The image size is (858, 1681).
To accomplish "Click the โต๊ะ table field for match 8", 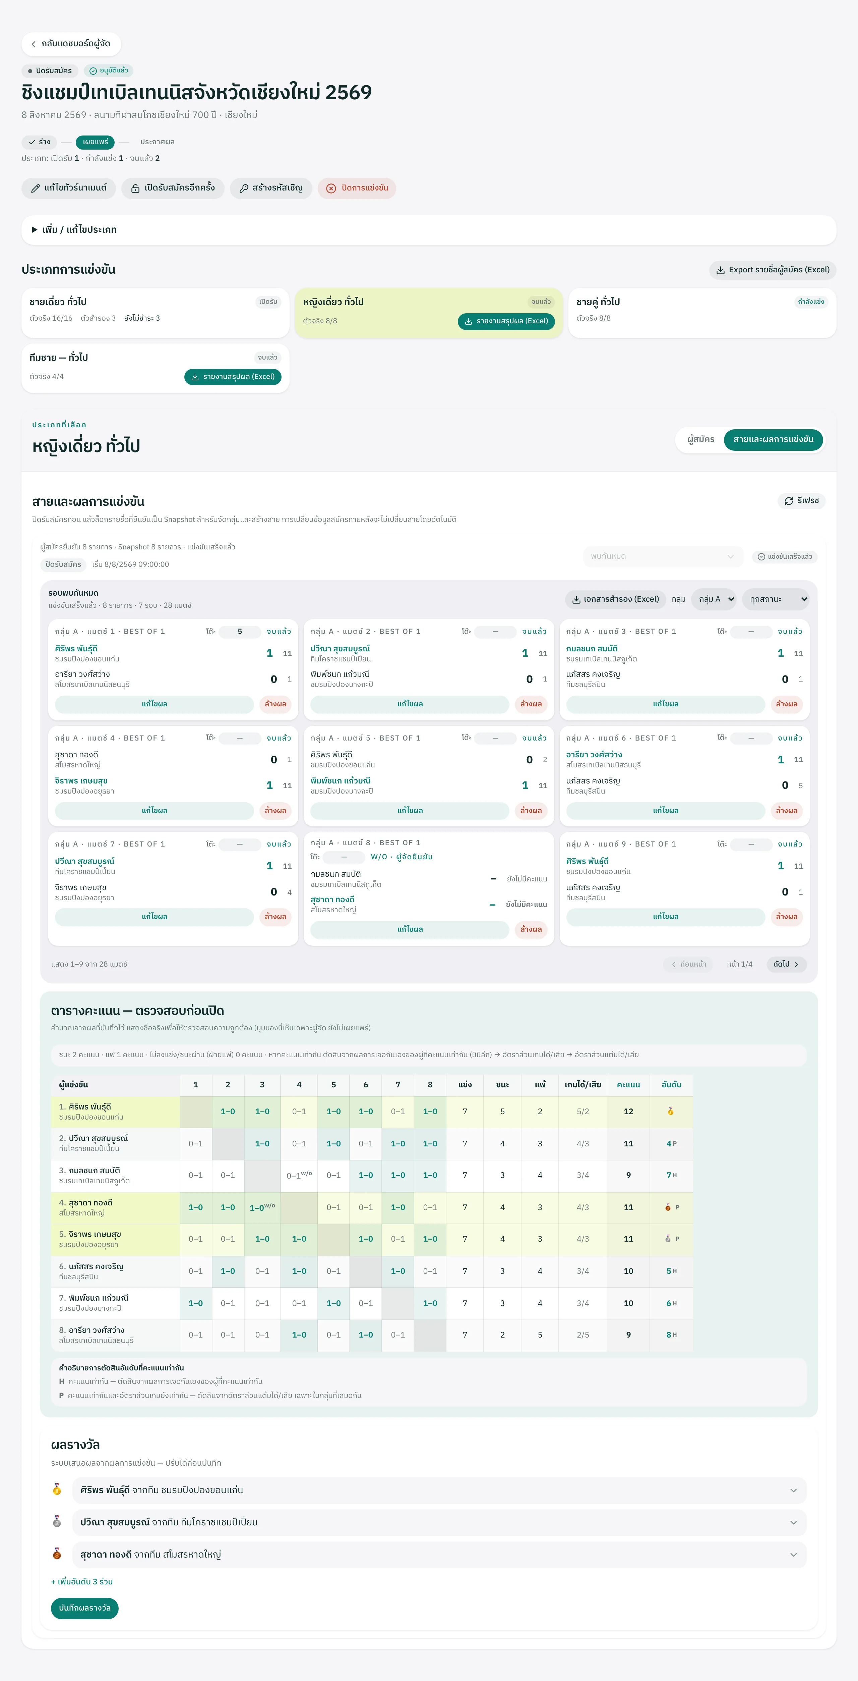I will pyautogui.click(x=344, y=857).
